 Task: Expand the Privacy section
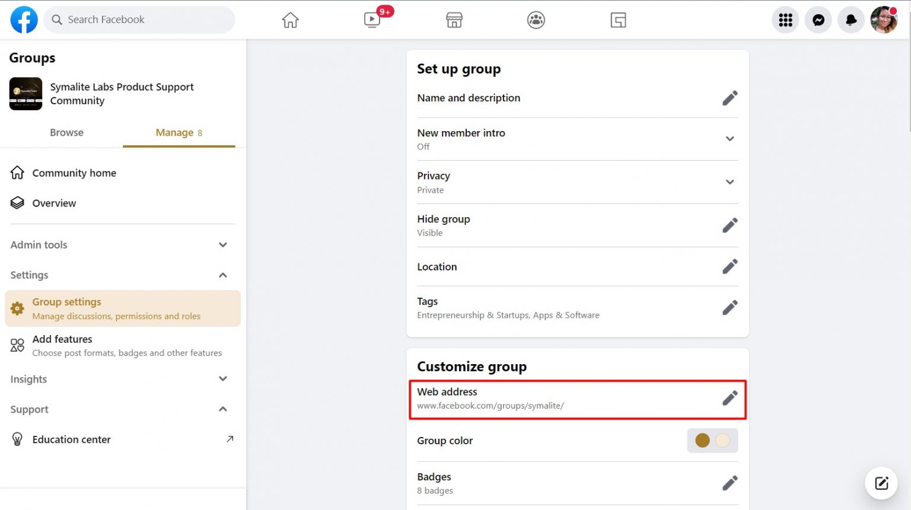(730, 182)
